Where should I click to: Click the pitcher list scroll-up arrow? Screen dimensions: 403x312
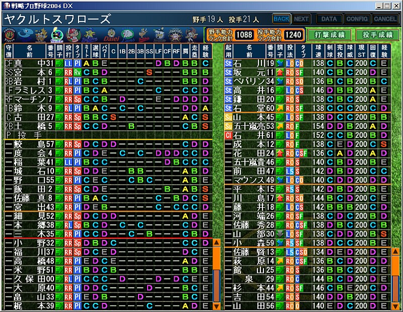(x=395, y=252)
